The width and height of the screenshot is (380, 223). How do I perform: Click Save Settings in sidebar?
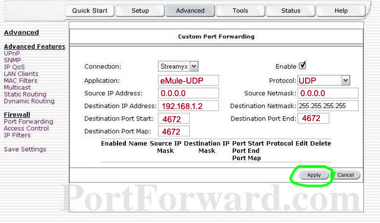coord(25,149)
